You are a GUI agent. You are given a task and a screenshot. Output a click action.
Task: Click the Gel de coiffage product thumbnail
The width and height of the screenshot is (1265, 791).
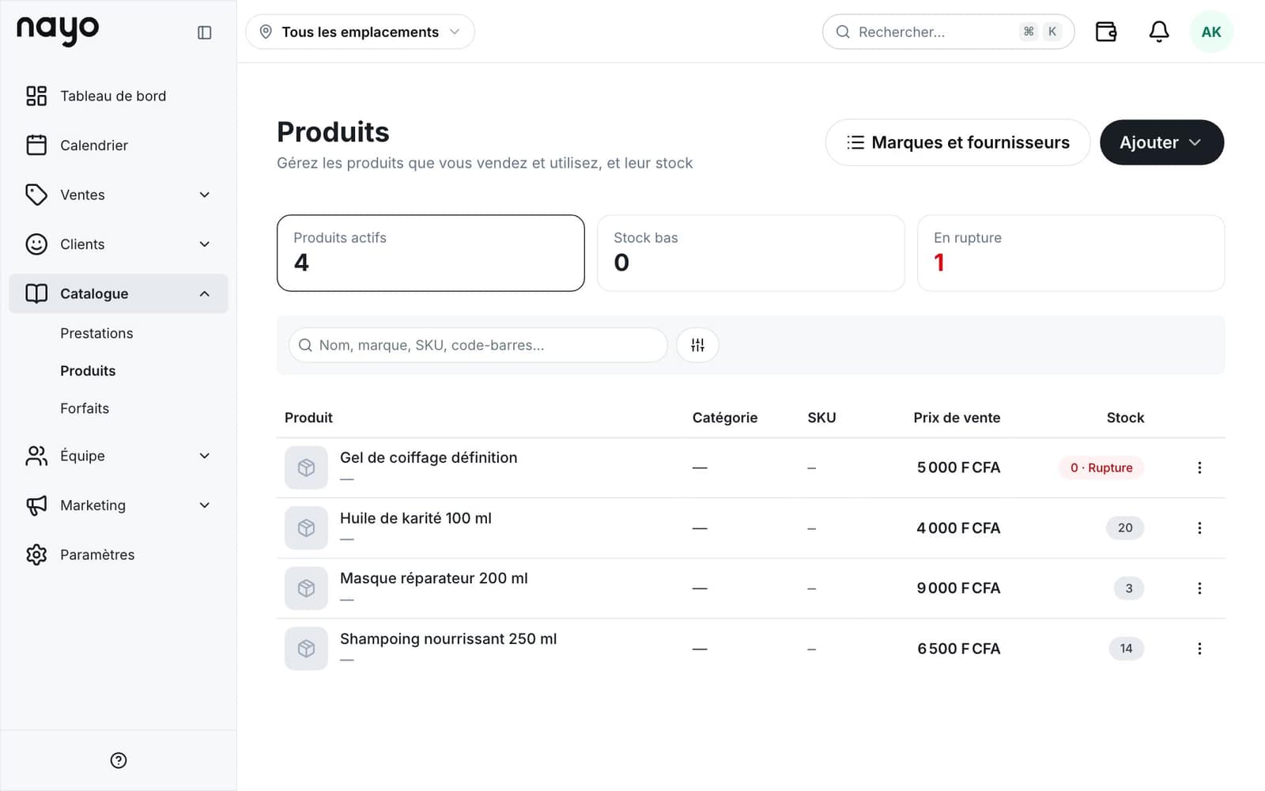pyautogui.click(x=306, y=467)
